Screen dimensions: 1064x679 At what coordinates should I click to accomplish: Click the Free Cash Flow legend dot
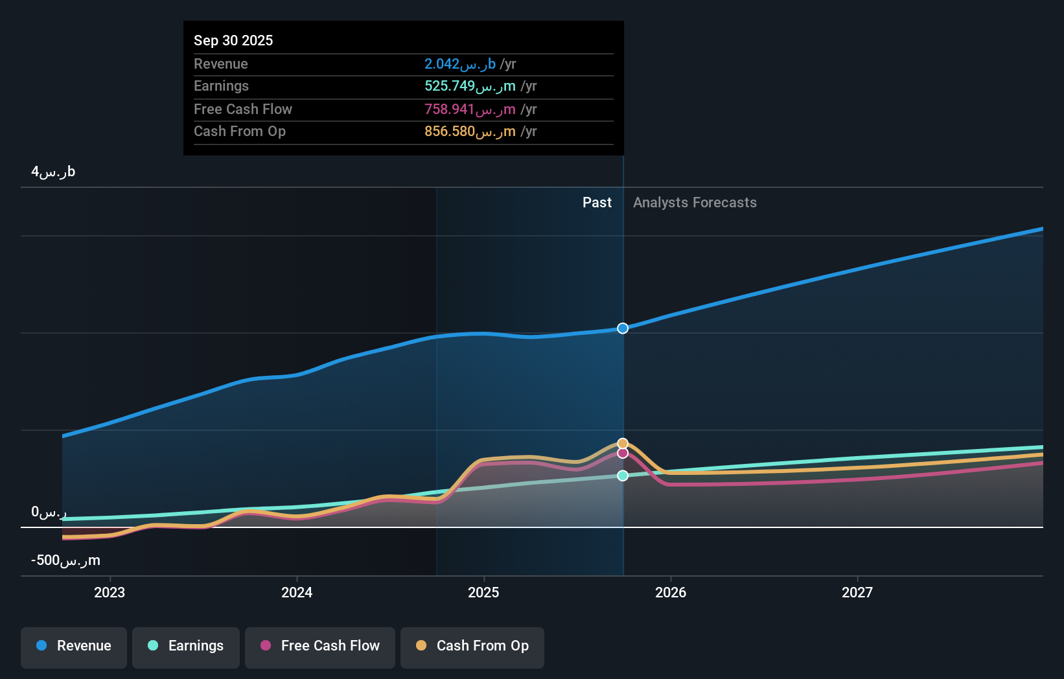[x=265, y=646]
